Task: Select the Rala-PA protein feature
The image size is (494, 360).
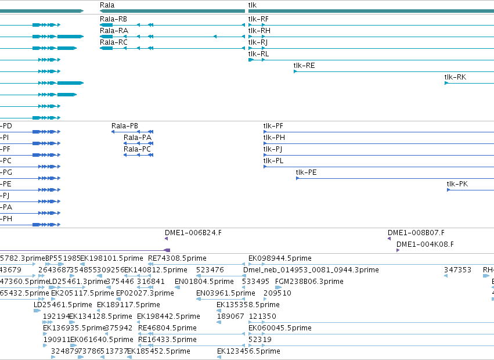Action: (x=138, y=138)
